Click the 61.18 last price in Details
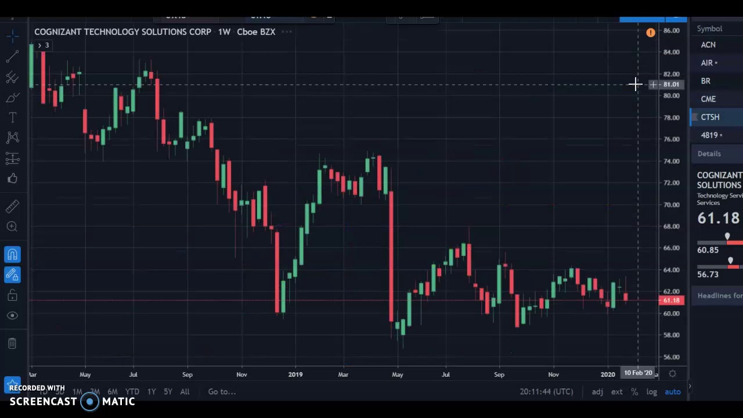 click(x=718, y=218)
